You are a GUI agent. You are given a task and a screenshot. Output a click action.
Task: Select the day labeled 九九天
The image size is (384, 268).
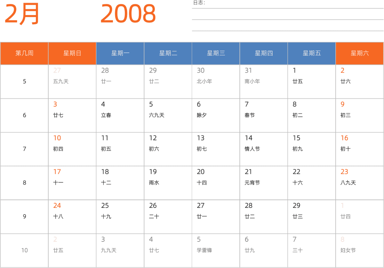click(x=120, y=250)
